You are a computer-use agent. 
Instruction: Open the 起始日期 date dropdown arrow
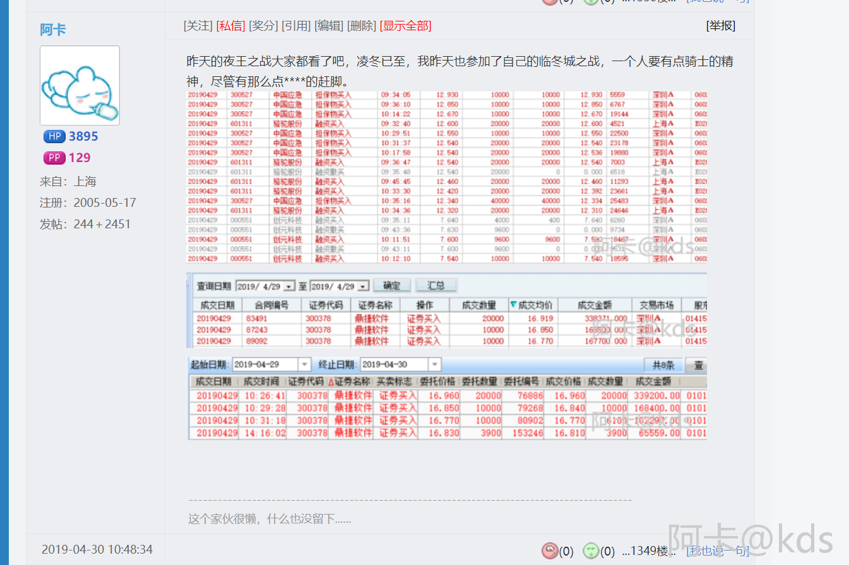(304, 364)
